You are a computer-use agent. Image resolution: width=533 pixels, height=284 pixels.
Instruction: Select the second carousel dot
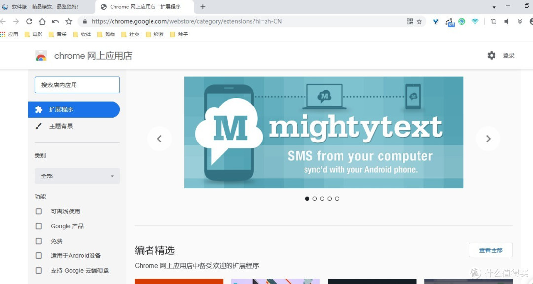point(315,199)
